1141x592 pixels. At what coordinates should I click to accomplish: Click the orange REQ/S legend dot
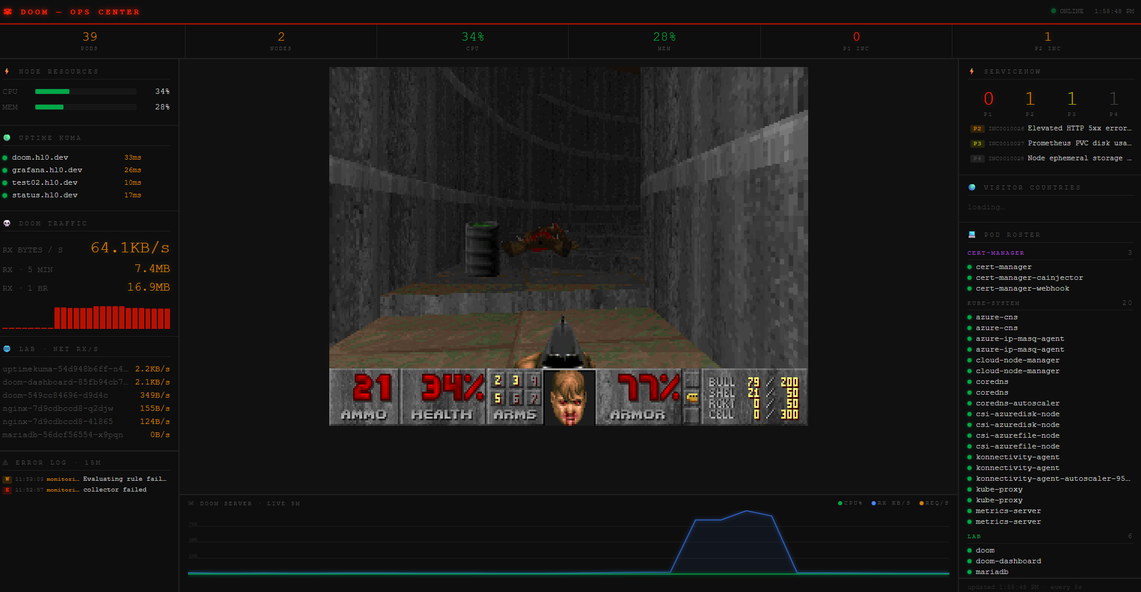pos(921,503)
